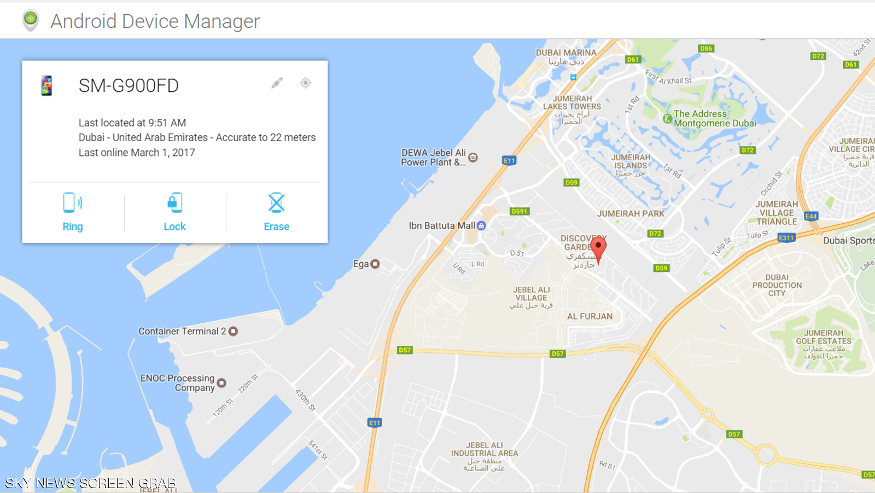
Task: Click the Ring phone icon
Action: click(73, 202)
